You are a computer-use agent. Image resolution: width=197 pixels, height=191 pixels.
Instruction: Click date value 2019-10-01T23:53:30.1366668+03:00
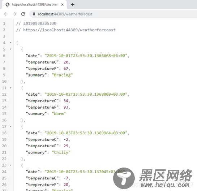86,56
